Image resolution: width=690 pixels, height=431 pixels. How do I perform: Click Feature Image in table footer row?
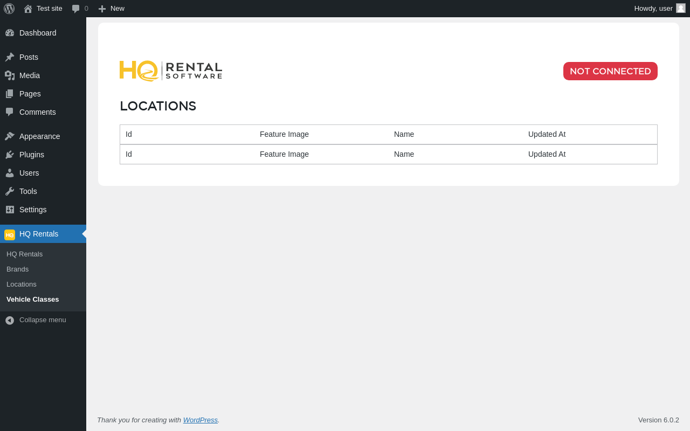point(284,155)
